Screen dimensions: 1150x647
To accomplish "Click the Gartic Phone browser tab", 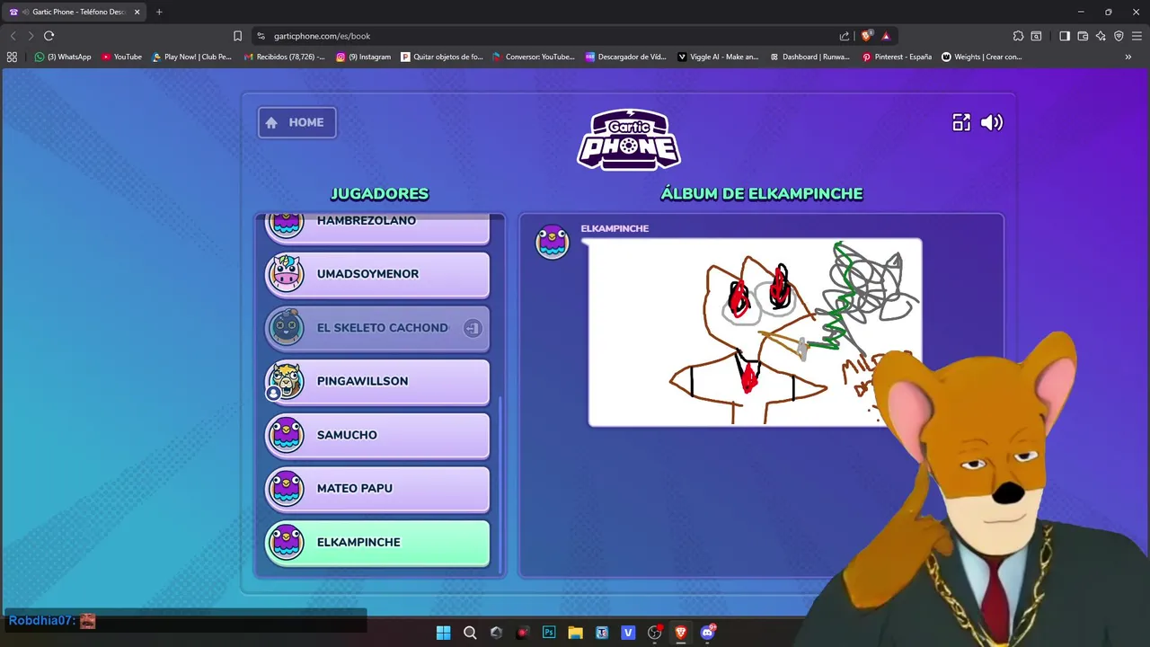I will 74,12.
